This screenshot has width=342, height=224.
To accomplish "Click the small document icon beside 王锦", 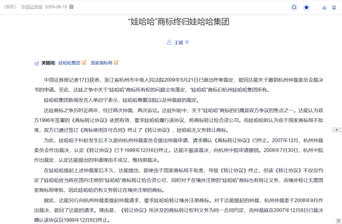I will pyautogui.click(x=187, y=42).
